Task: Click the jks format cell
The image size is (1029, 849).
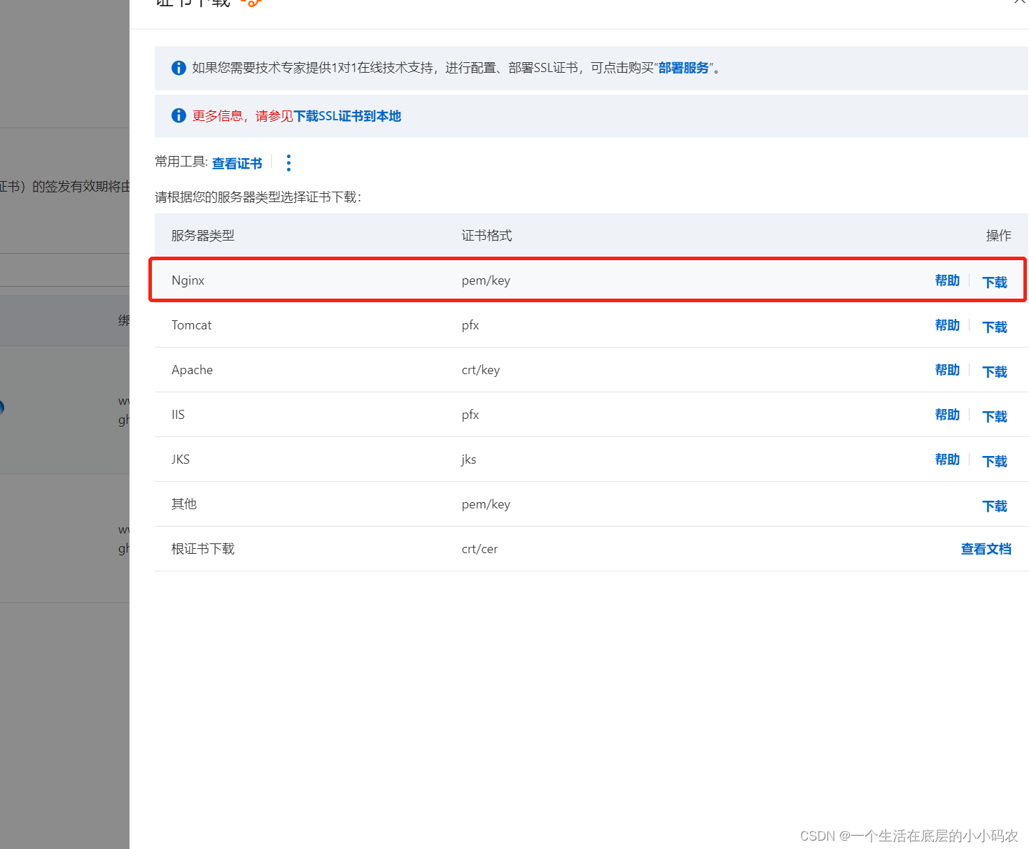Action: pyautogui.click(x=468, y=459)
